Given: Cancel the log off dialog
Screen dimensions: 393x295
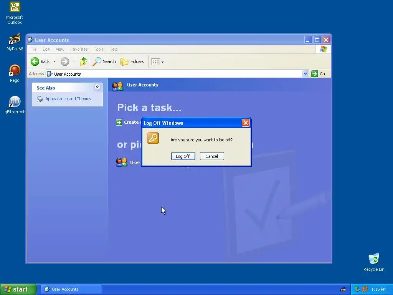Looking at the screenshot, I should coord(212,156).
